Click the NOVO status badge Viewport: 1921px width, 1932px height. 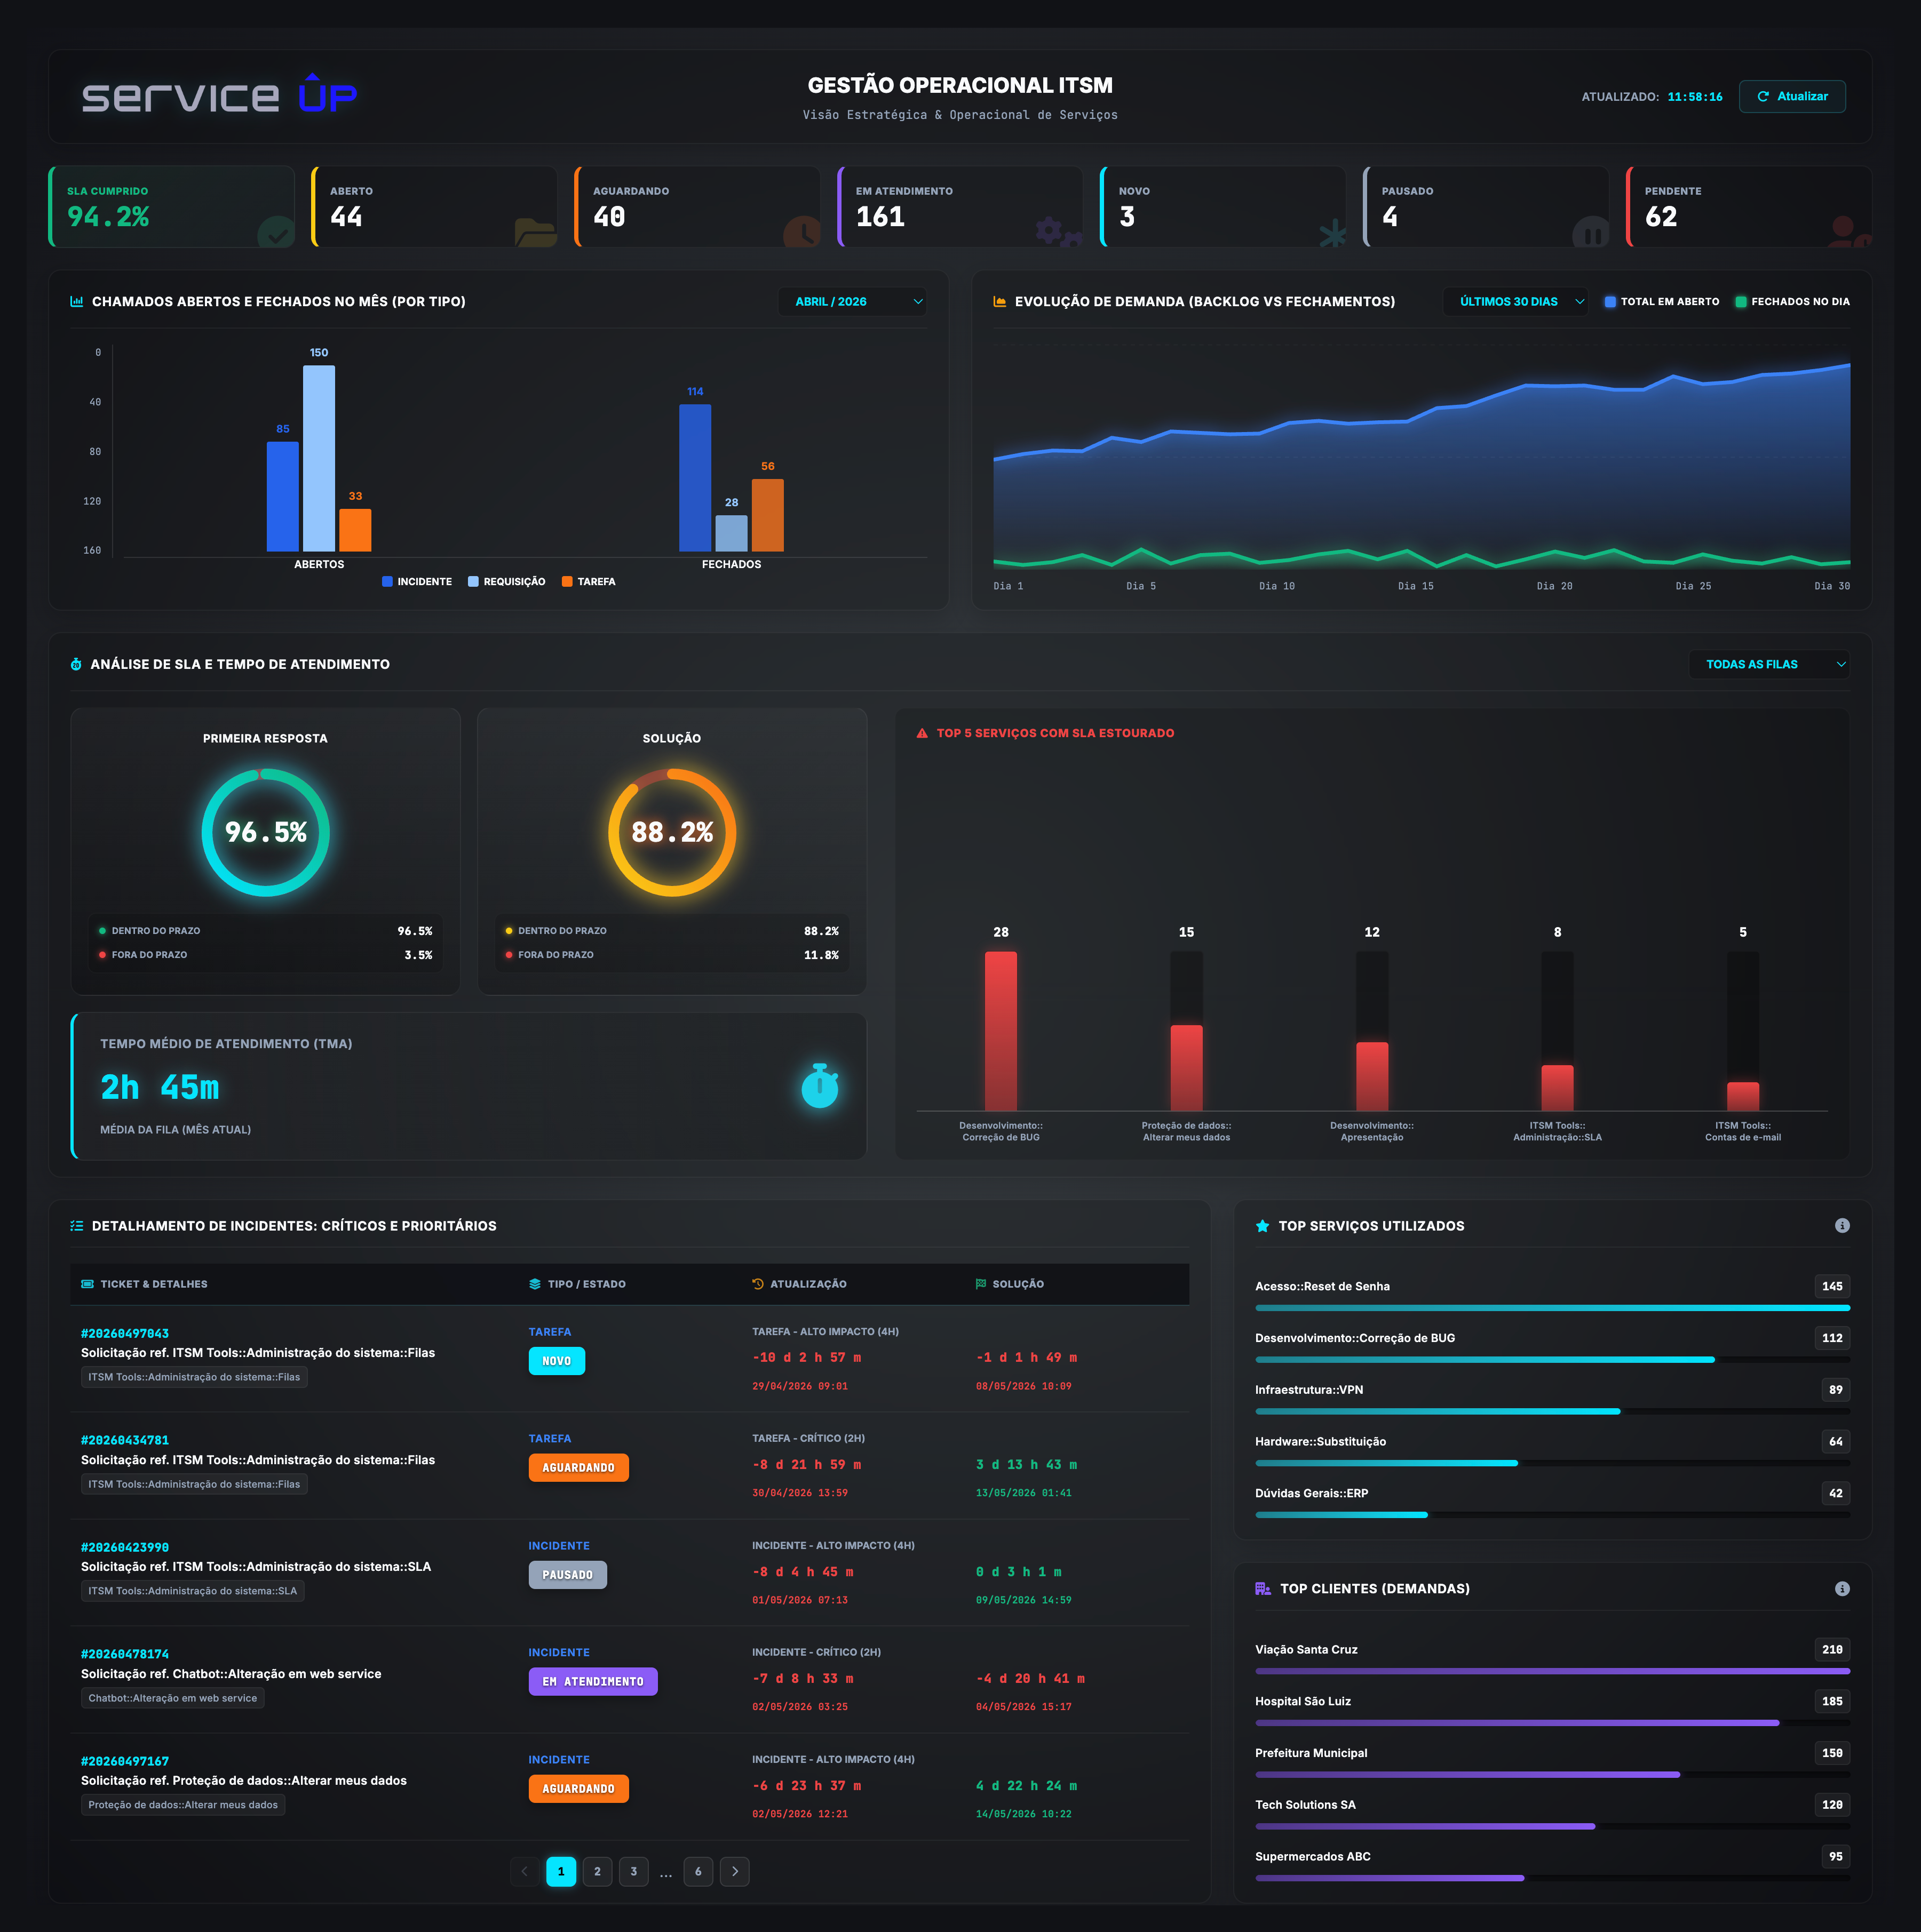pyautogui.click(x=556, y=1362)
